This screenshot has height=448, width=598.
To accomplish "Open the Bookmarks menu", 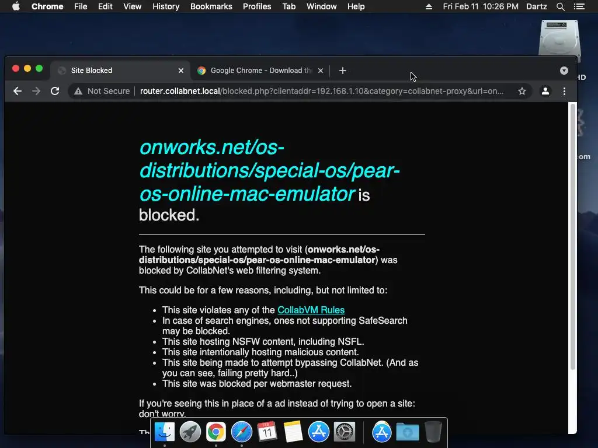I will click(211, 6).
